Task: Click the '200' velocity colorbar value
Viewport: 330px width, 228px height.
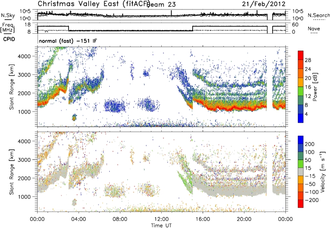Action: tap(310, 144)
